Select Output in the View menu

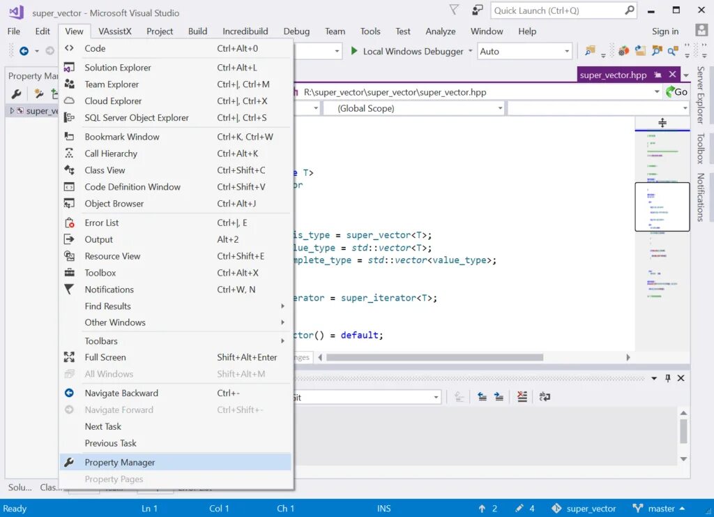(x=175, y=239)
